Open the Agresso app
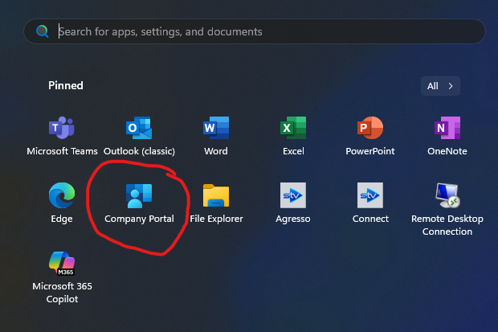The width and height of the screenshot is (498, 332). click(x=293, y=203)
